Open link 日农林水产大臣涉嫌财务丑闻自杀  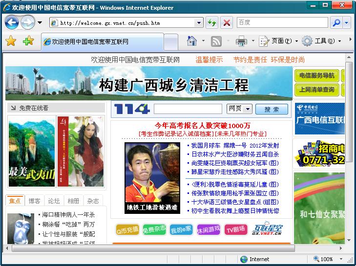click(x=235, y=154)
